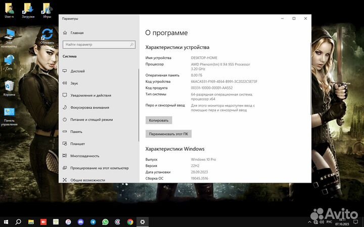Select Звук in the system sidebar
The image size is (364, 227).
point(74,83)
